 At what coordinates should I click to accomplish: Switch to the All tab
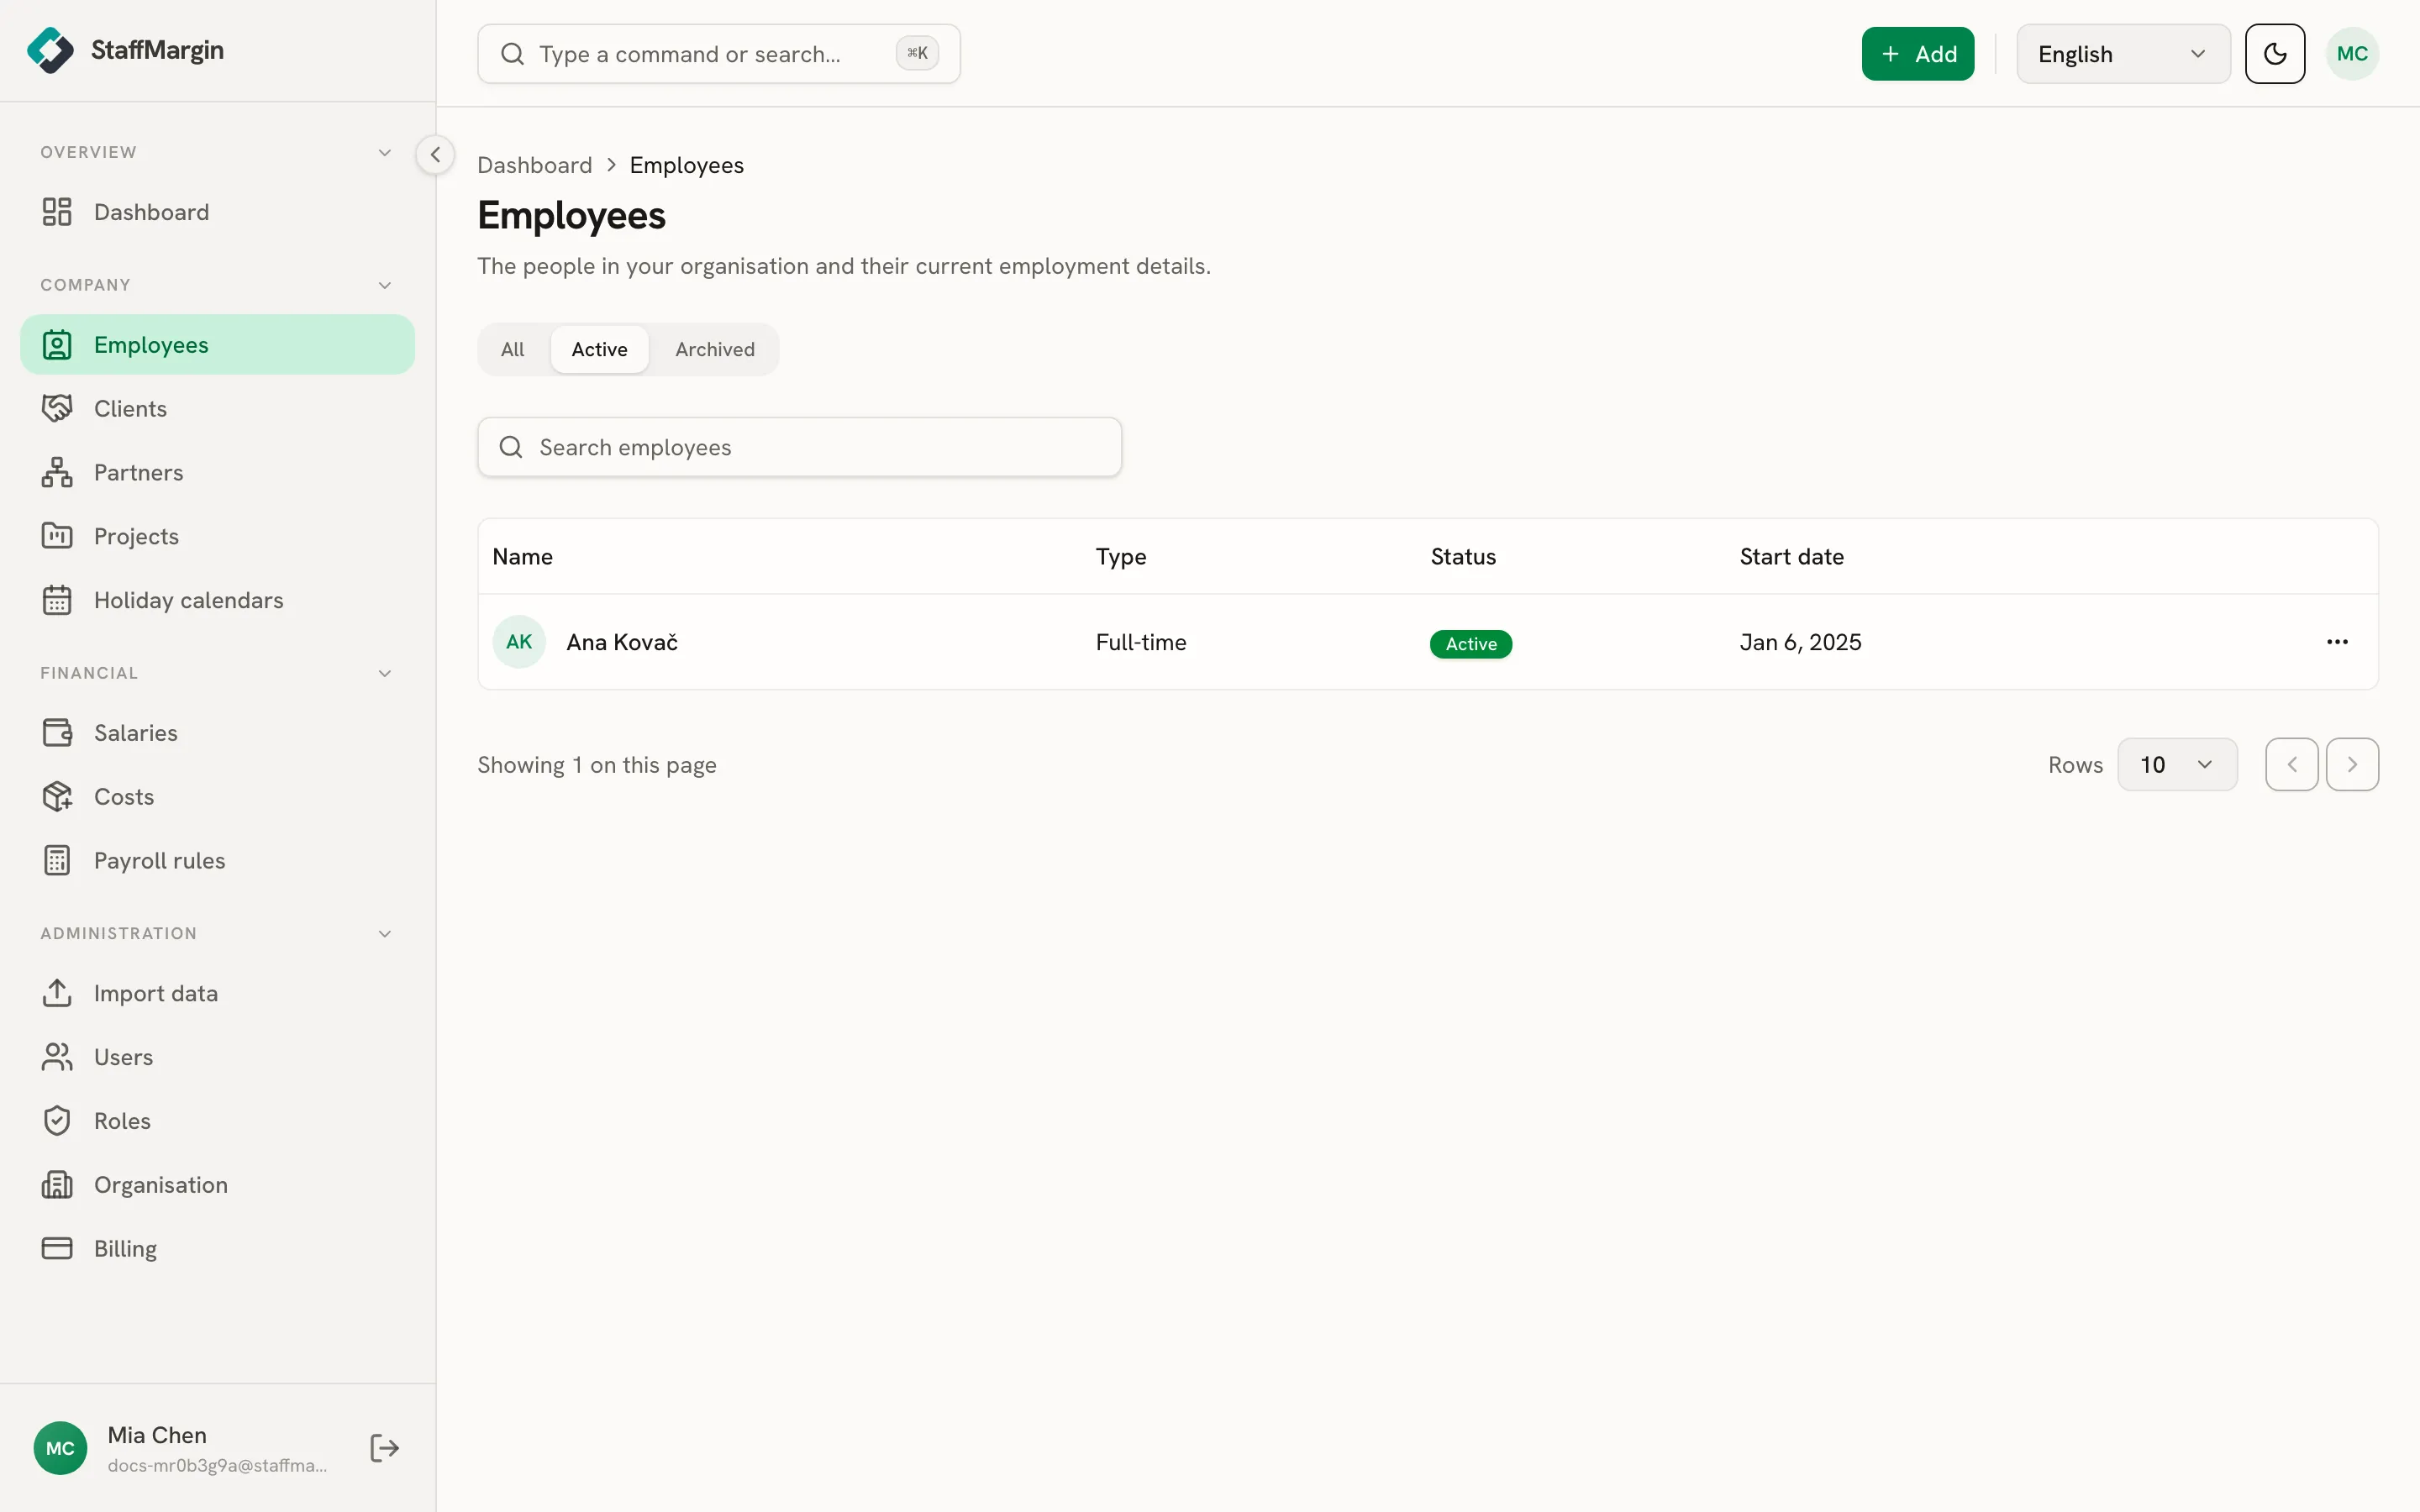click(x=512, y=349)
